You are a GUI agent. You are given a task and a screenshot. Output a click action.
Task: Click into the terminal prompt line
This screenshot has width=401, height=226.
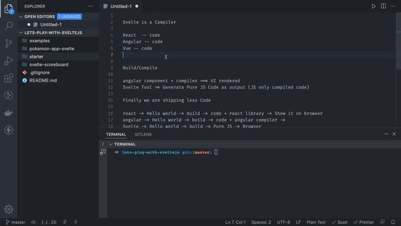pos(167,152)
